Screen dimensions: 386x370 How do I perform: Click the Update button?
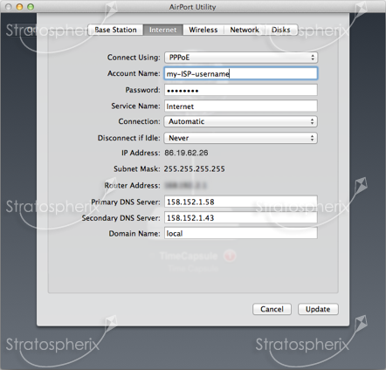click(318, 309)
